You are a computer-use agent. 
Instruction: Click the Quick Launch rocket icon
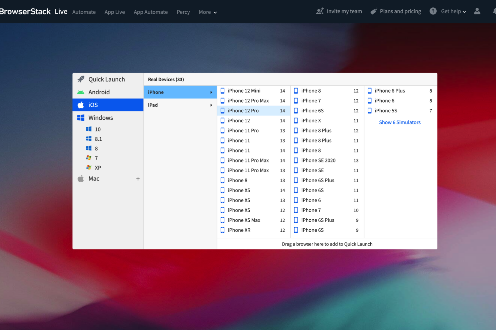(x=81, y=79)
